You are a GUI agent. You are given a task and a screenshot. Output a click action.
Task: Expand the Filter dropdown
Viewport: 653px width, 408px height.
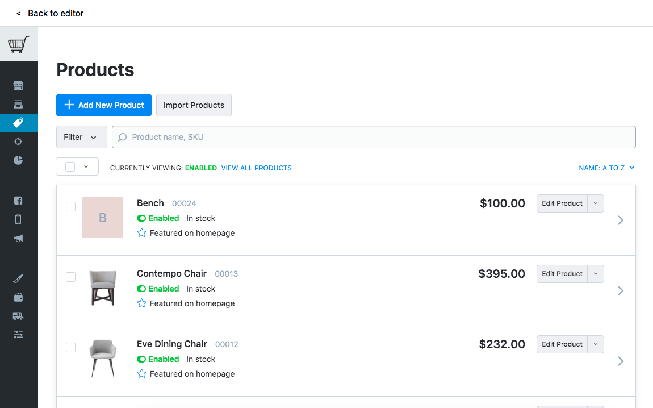(81, 137)
